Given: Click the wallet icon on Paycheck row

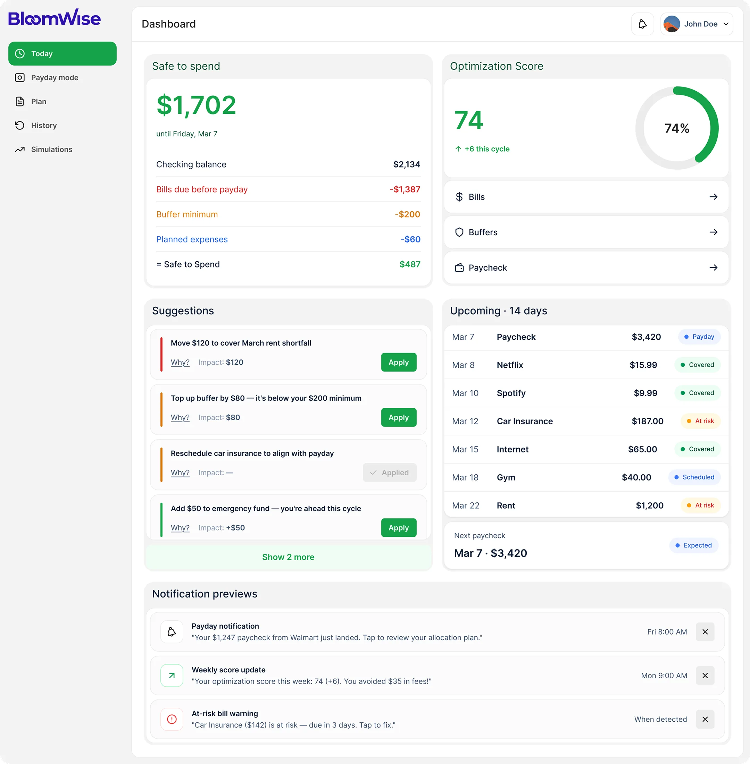Looking at the screenshot, I should coord(459,268).
